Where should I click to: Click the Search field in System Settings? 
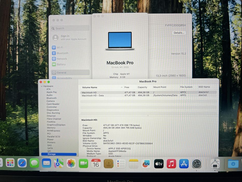[70, 28]
